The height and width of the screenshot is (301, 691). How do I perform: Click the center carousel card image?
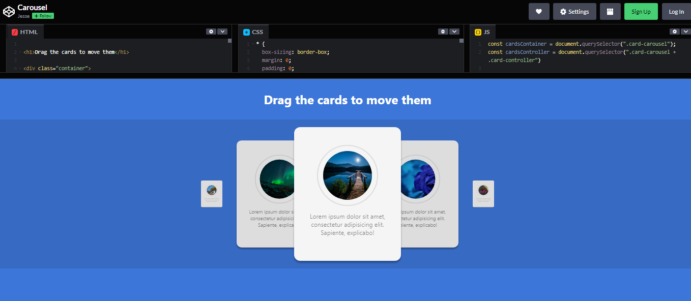(x=348, y=175)
